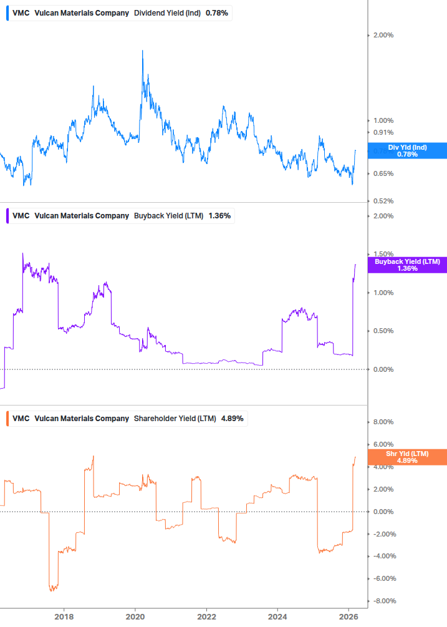Click the 2024 label on the time axis
Viewport: 447px width, 627px height.
pos(277,616)
